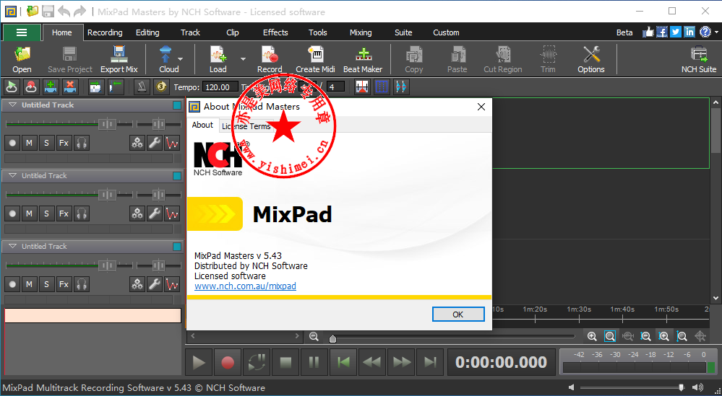Collapse the top Untitled Track triangle

pos(12,105)
